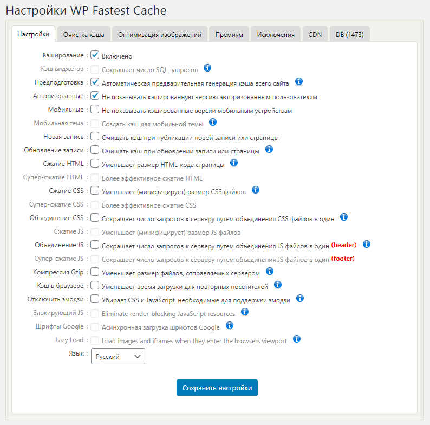The image size is (430, 425).
Task: Go to the CDN tab
Action: coord(315,34)
